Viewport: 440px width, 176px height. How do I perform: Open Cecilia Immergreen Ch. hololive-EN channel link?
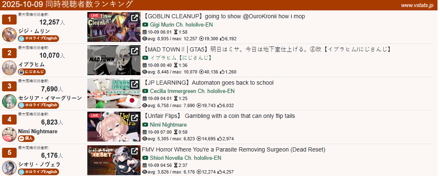[x=192, y=91]
